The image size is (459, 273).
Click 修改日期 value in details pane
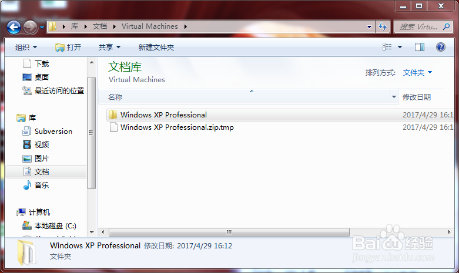click(205, 246)
